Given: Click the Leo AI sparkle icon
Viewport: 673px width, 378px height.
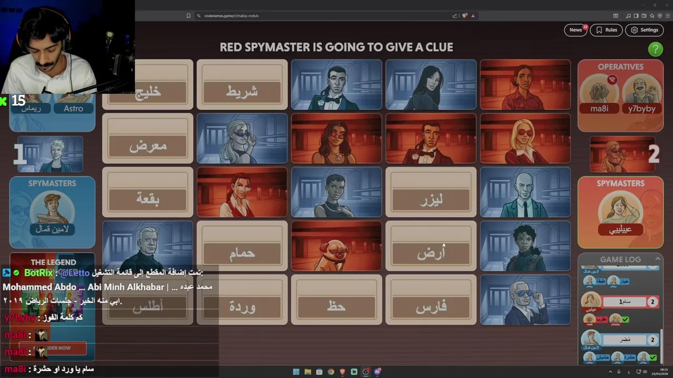Looking at the screenshot, I should click(652, 16).
